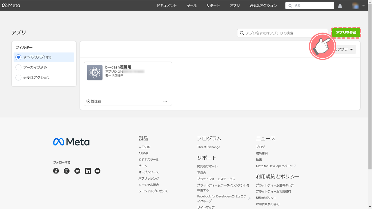This screenshot has height=209, width=372.
Task: Open the 不具合 link
Action: pyautogui.click(x=202, y=173)
